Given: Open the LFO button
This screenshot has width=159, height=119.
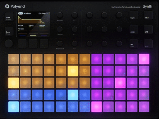Looking at the screenshot, I should (x=148, y=29).
